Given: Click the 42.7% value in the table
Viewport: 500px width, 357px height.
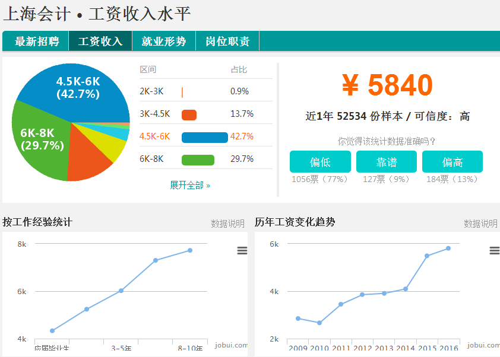Looking at the screenshot, I should point(242,136).
